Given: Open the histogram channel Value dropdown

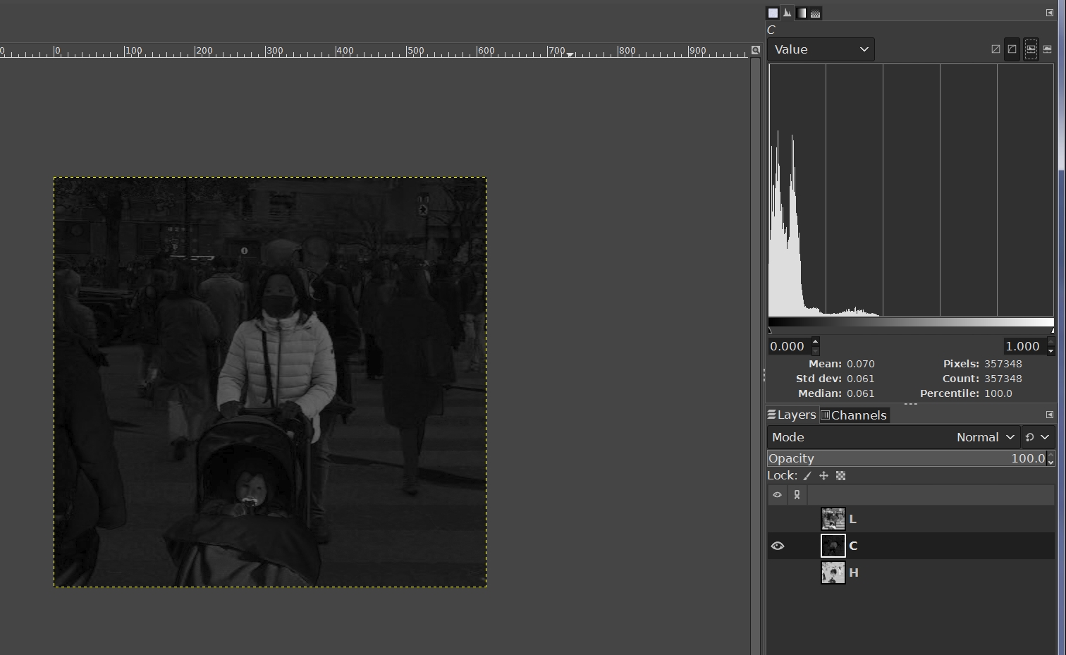Looking at the screenshot, I should click(821, 49).
